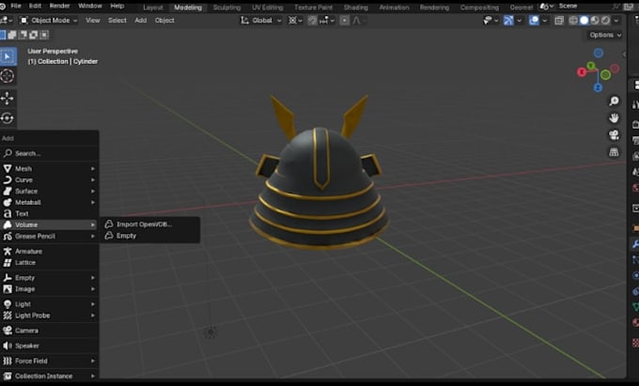Open the Object Mode dropdown
The width and height of the screenshot is (639, 386).
48,21
